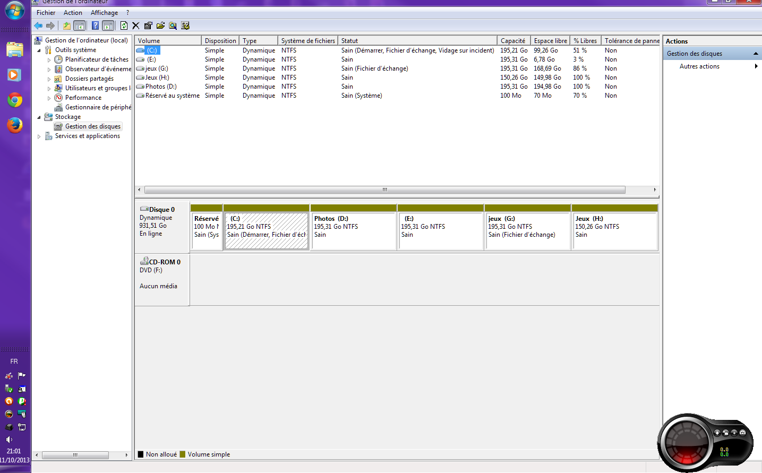Click the Action Center flag tray icon
762x473 pixels.
coord(22,375)
